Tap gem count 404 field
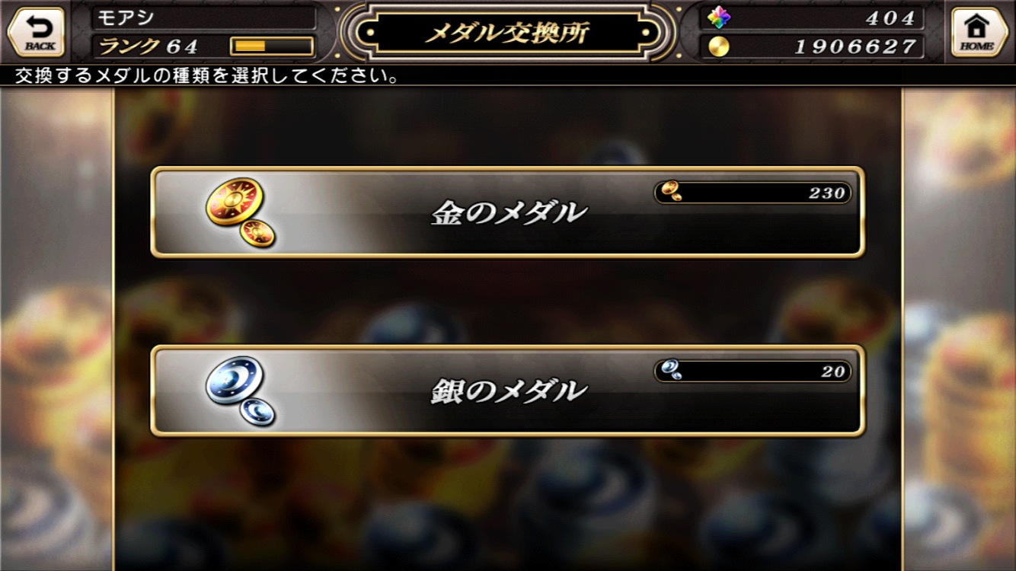The image size is (1016, 571). pyautogui.click(x=812, y=18)
